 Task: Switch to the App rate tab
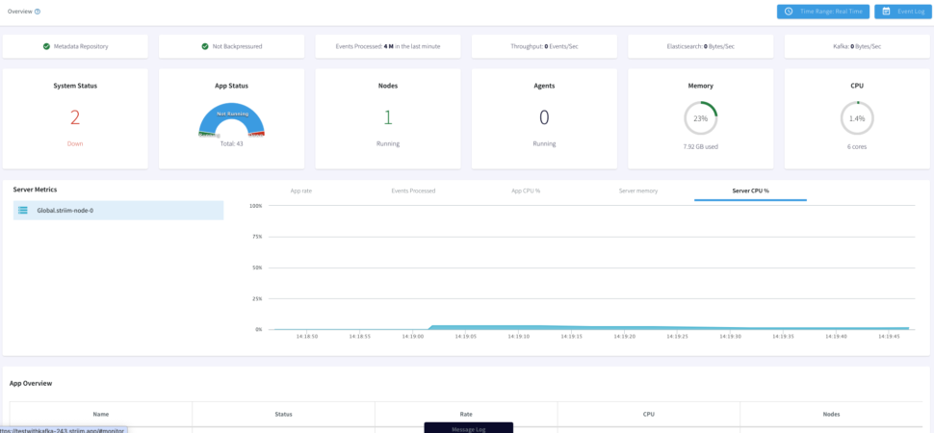301,191
